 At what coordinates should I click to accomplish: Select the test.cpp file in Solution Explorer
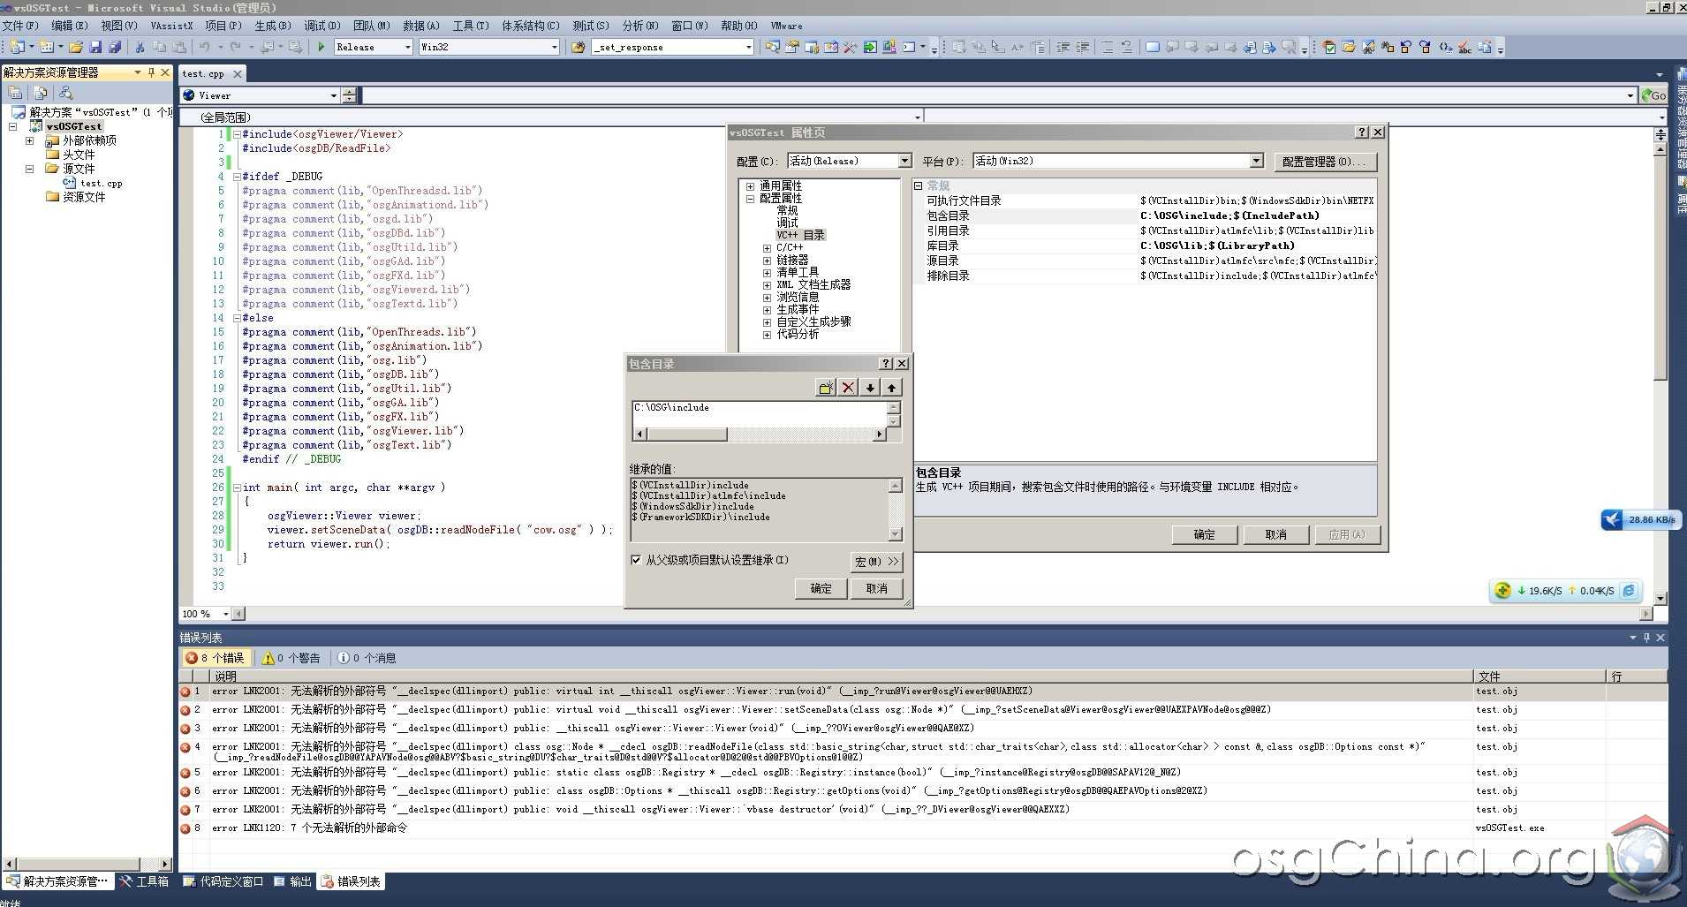(93, 183)
